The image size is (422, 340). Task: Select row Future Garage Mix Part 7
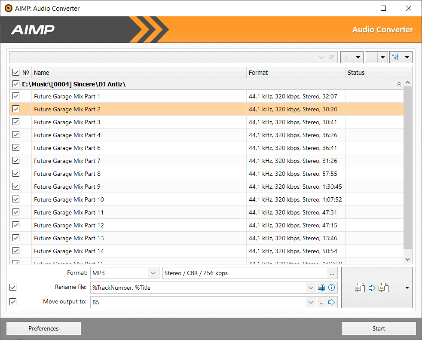click(207, 161)
